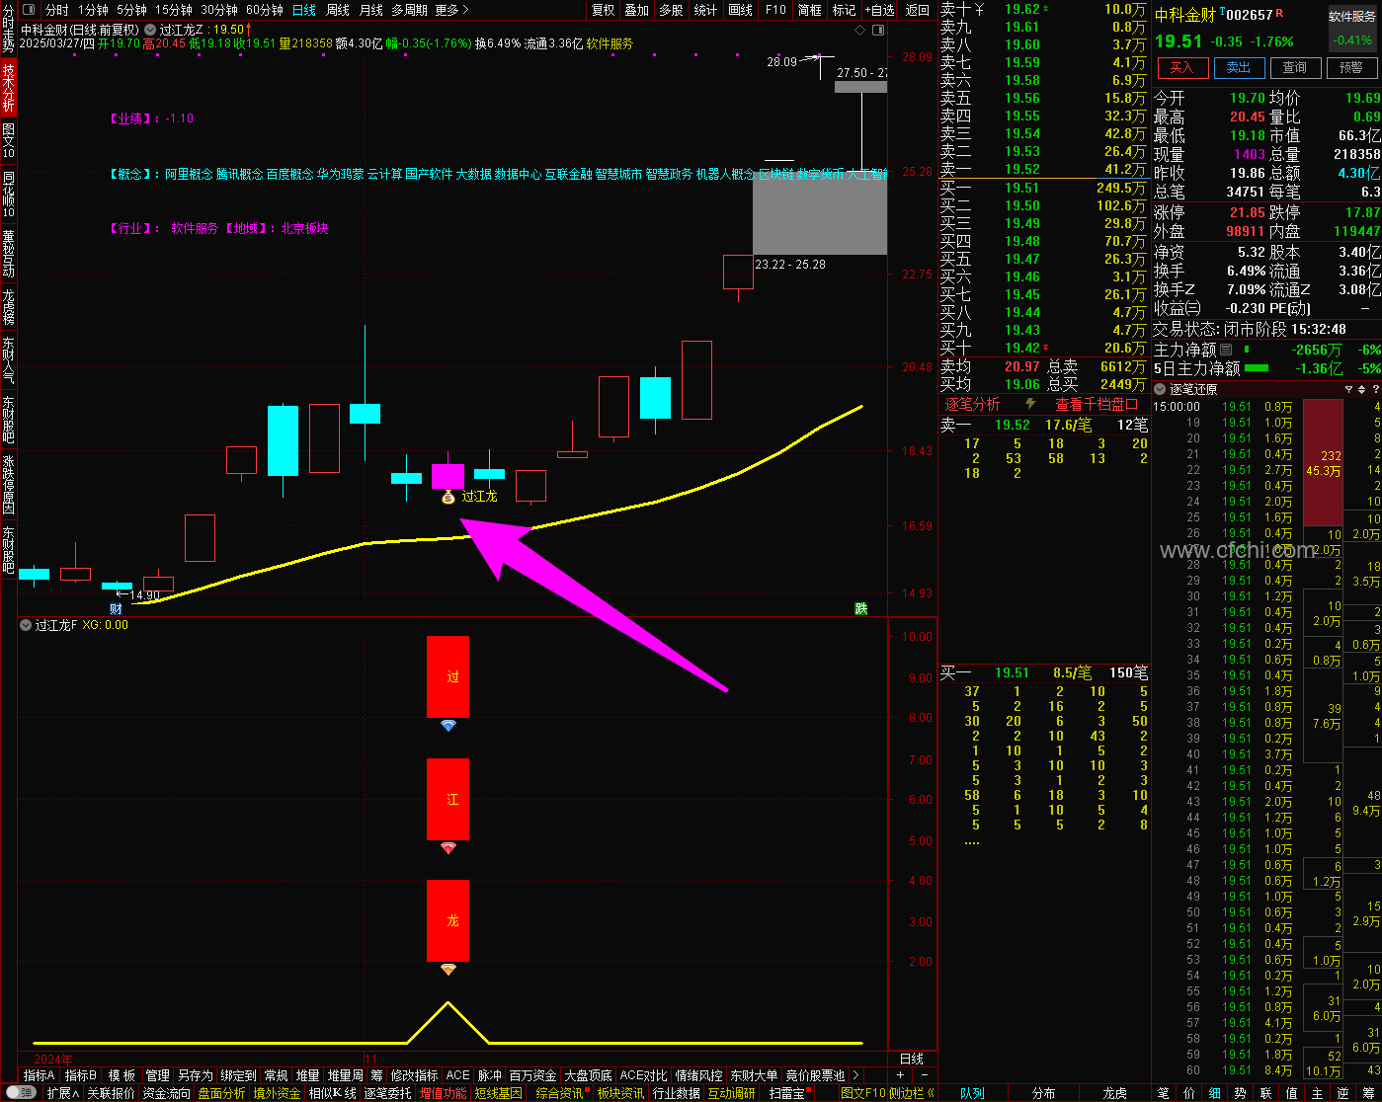Expand the 扩展 menu in bottom bar
Viewport: 1382px width, 1102px height.
(x=62, y=1093)
